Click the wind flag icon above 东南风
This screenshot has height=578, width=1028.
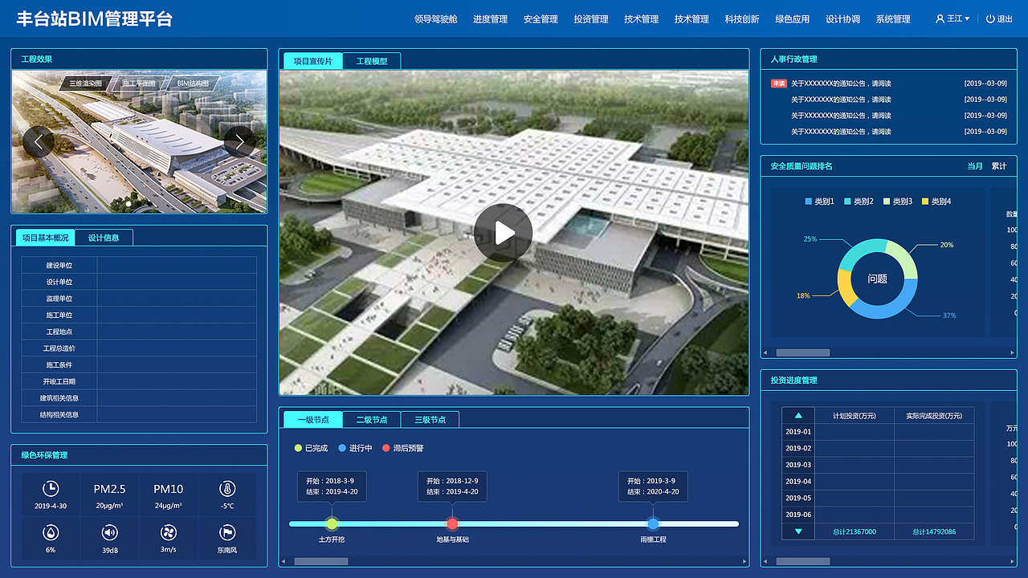[x=227, y=532]
